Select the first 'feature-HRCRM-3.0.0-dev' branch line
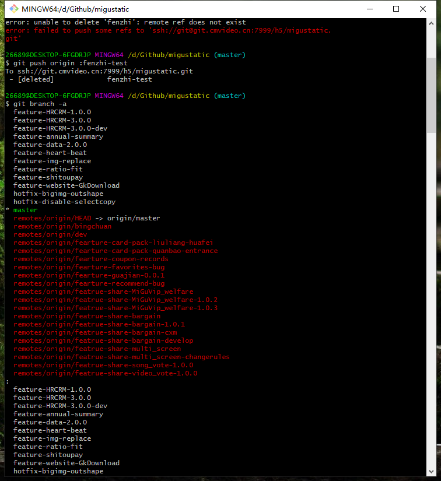The width and height of the screenshot is (441, 481). coord(61,128)
